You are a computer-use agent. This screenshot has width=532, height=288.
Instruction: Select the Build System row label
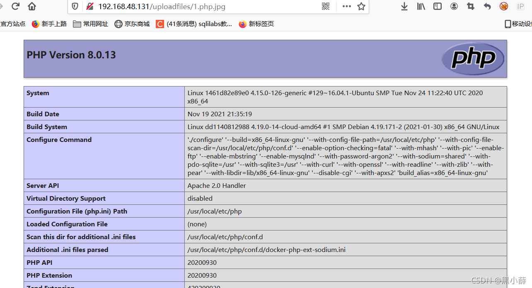[47, 127]
